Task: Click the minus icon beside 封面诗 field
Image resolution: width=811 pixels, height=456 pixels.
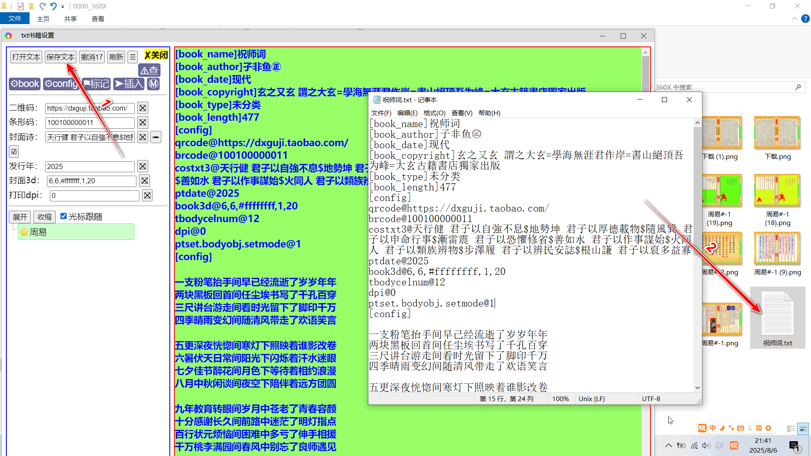Action: (x=156, y=137)
